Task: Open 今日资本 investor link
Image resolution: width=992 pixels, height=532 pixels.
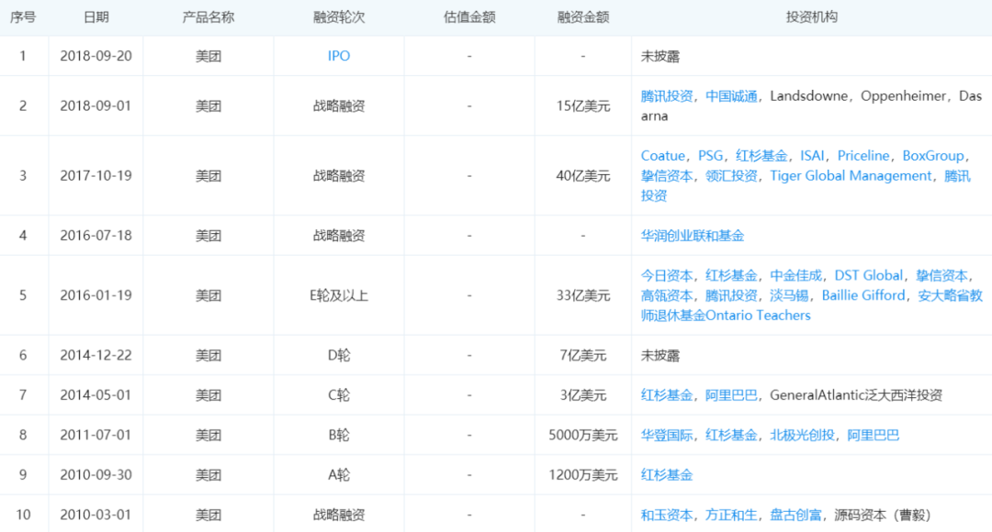Action: pyautogui.click(x=667, y=275)
